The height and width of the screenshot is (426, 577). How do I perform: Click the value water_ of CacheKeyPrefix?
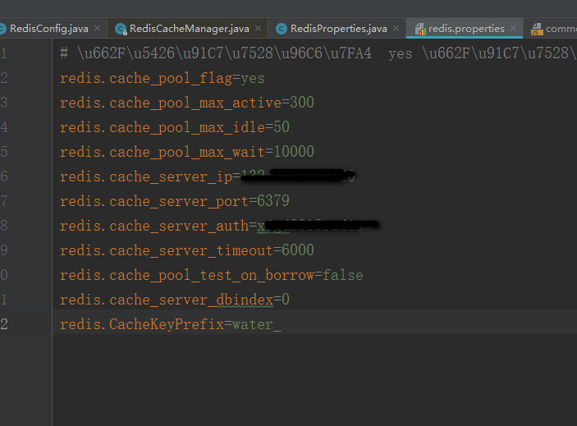[x=257, y=325]
